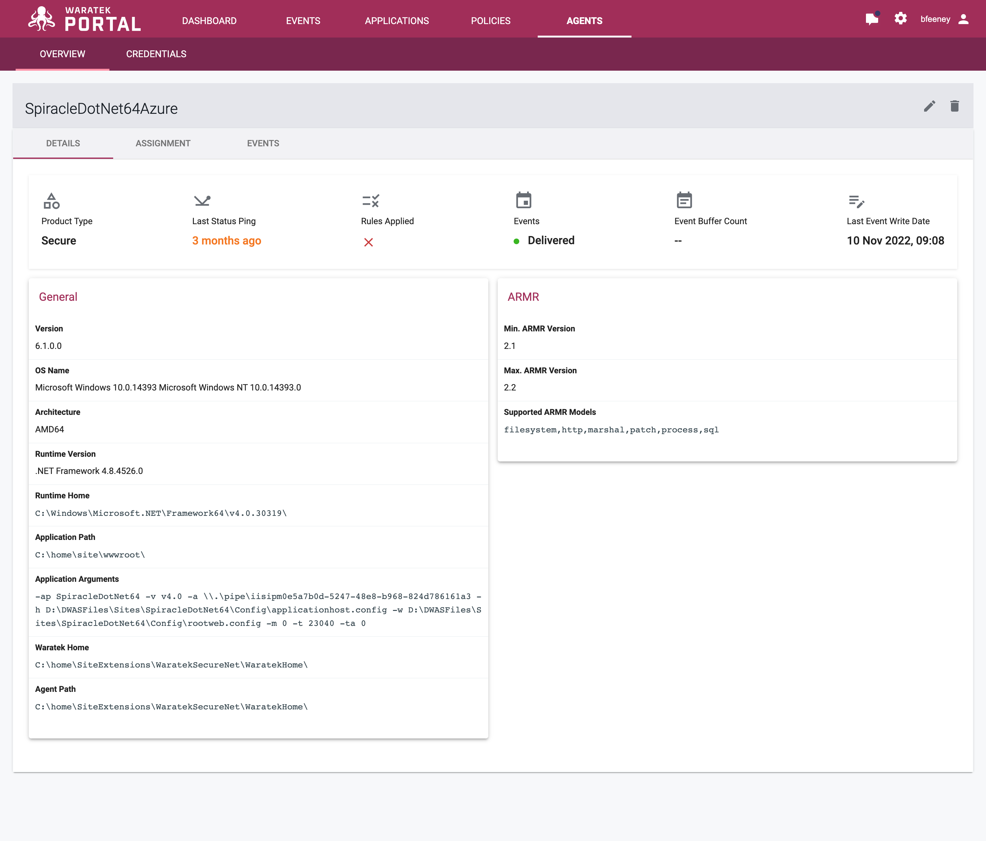This screenshot has height=841, width=986.
Task: Click the Runtime Home path value
Action: (x=161, y=513)
